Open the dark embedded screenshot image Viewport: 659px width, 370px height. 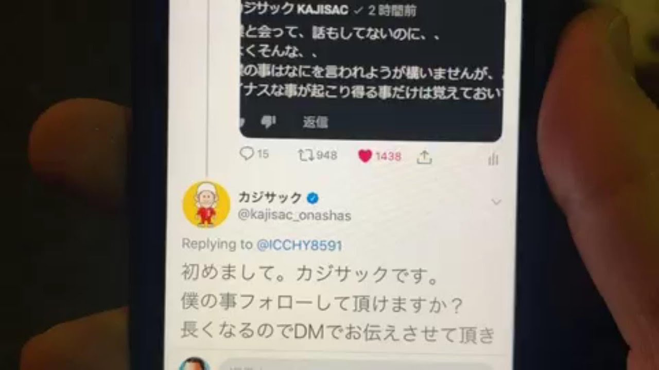(371, 69)
